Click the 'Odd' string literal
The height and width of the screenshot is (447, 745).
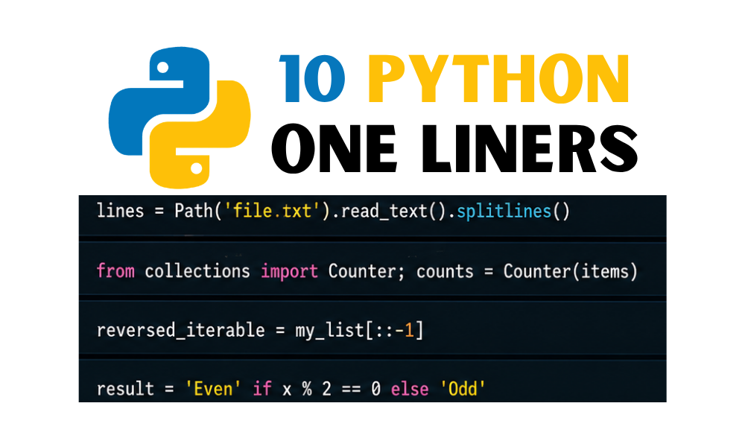click(463, 389)
